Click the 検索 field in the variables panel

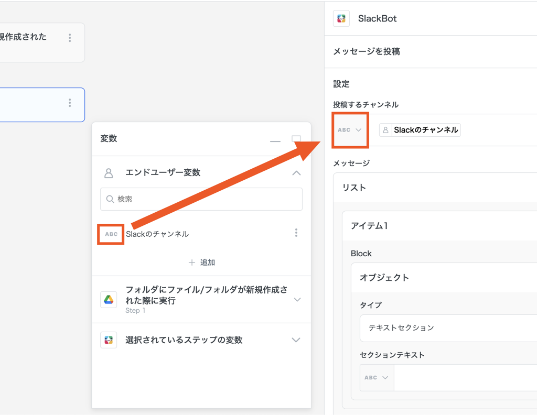tap(201, 199)
